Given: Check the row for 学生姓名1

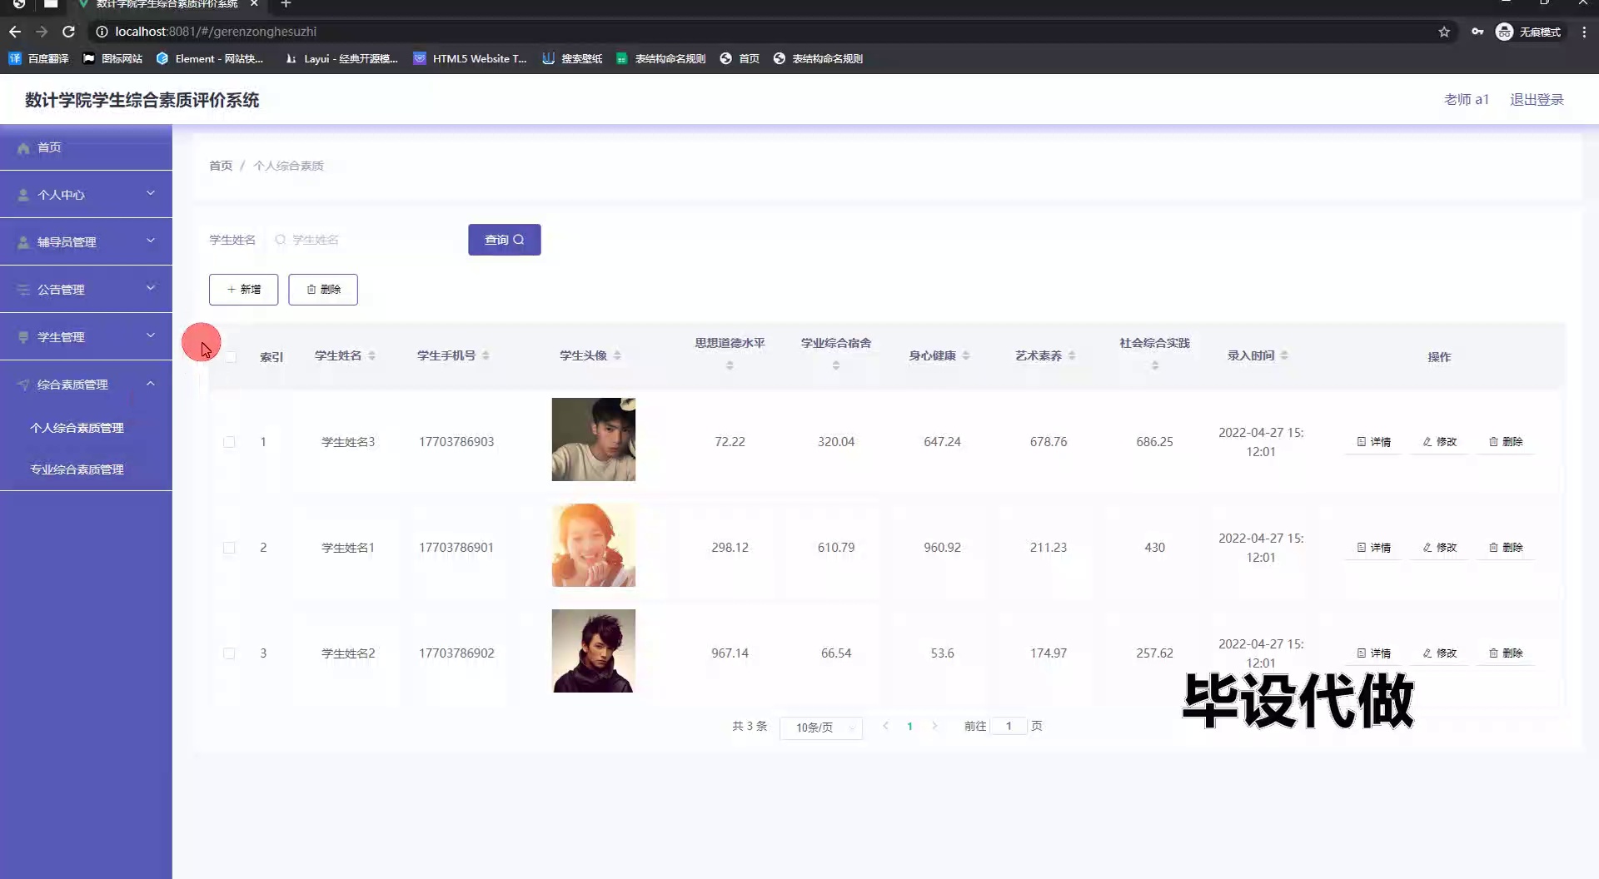Looking at the screenshot, I should [x=229, y=548].
